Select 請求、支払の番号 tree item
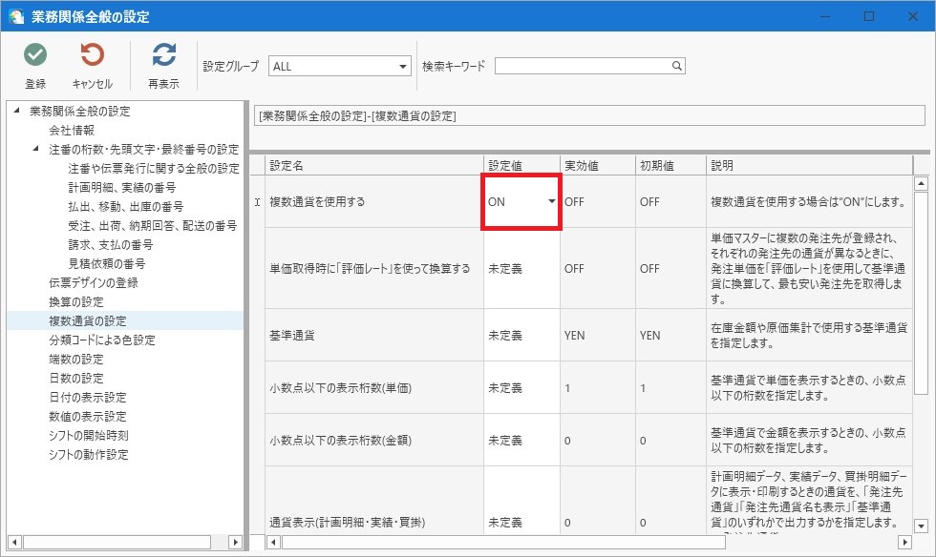Image resolution: width=936 pixels, height=557 pixels. (x=111, y=244)
